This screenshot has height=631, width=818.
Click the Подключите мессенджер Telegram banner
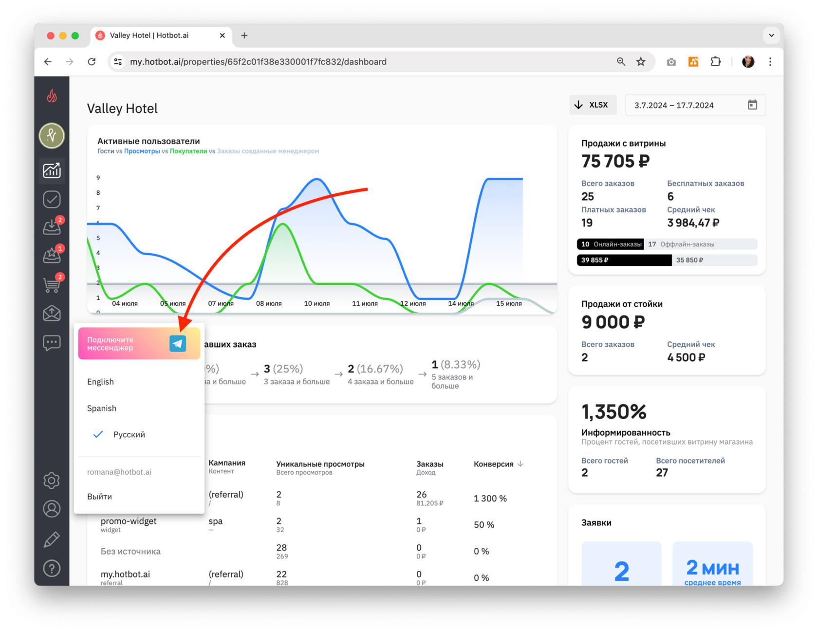[139, 344]
